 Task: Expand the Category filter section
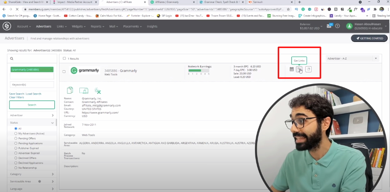pyautogui.click(x=31, y=174)
